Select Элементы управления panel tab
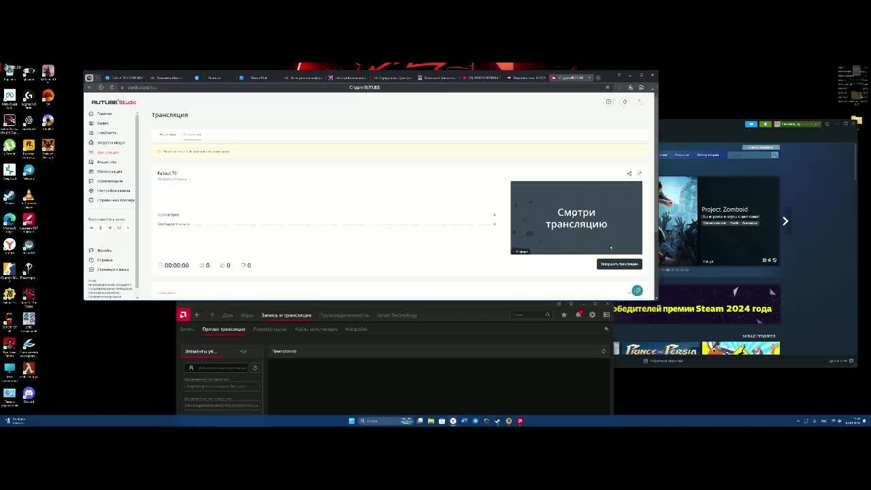The height and width of the screenshot is (490, 871). pos(201,351)
